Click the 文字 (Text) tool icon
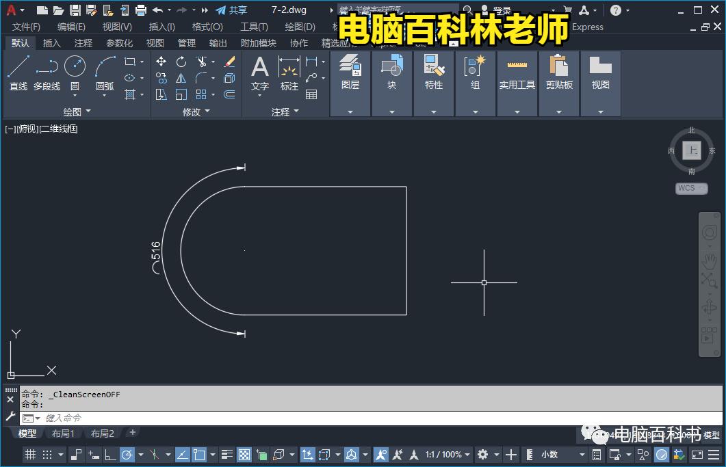This screenshot has height=467, width=726. coord(259,67)
